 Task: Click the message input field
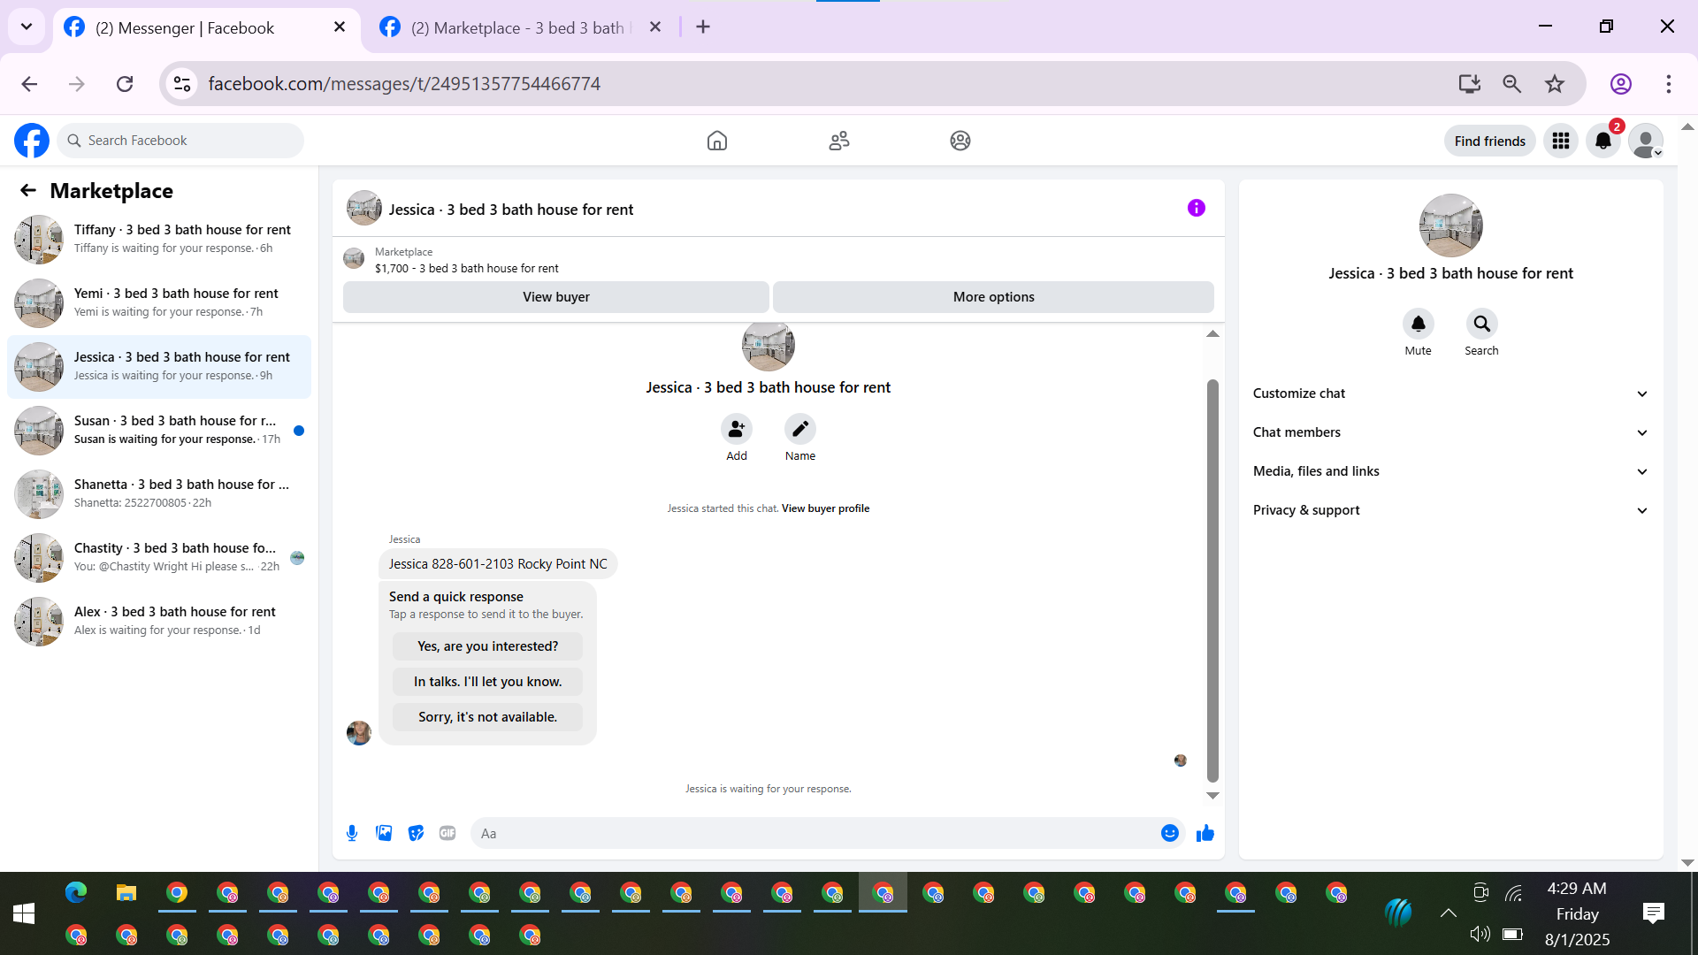click(814, 833)
